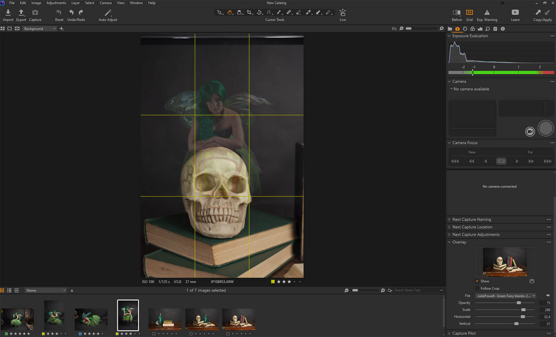Screen dimensions: 556x337
Task: Open the Adjustments menu
Action: pyautogui.click(x=56, y=3)
